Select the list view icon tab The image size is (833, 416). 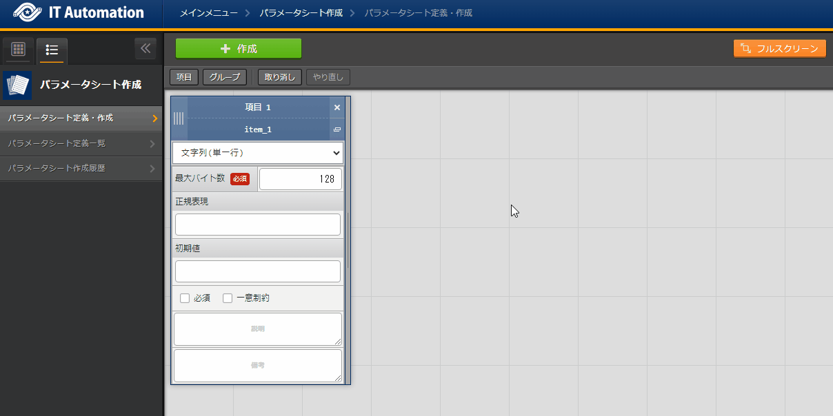pyautogui.click(x=52, y=50)
